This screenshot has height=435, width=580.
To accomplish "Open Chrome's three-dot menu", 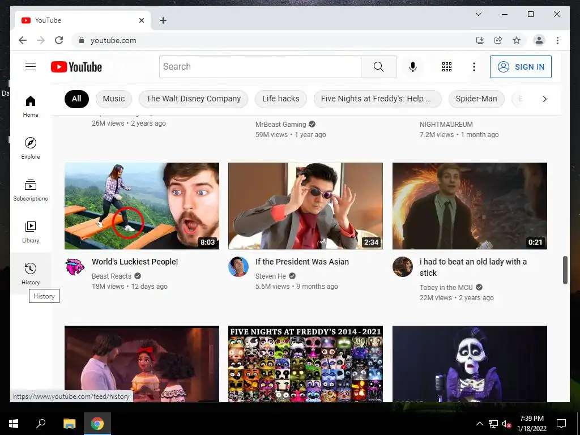I will tap(557, 40).
